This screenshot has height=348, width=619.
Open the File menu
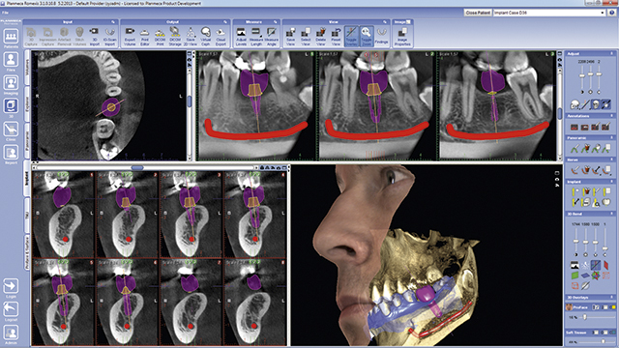coord(5,13)
